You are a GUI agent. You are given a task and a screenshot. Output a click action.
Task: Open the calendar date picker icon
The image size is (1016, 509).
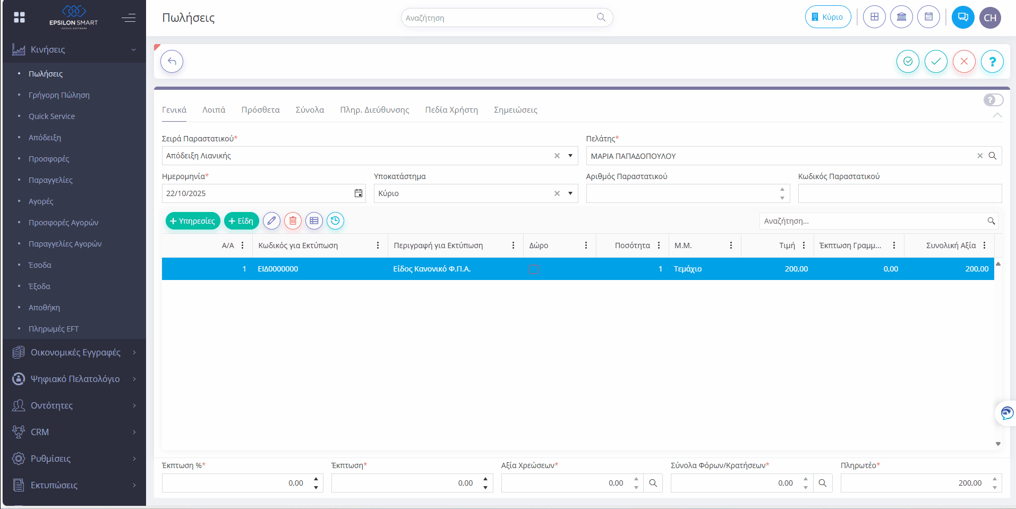pyautogui.click(x=358, y=193)
